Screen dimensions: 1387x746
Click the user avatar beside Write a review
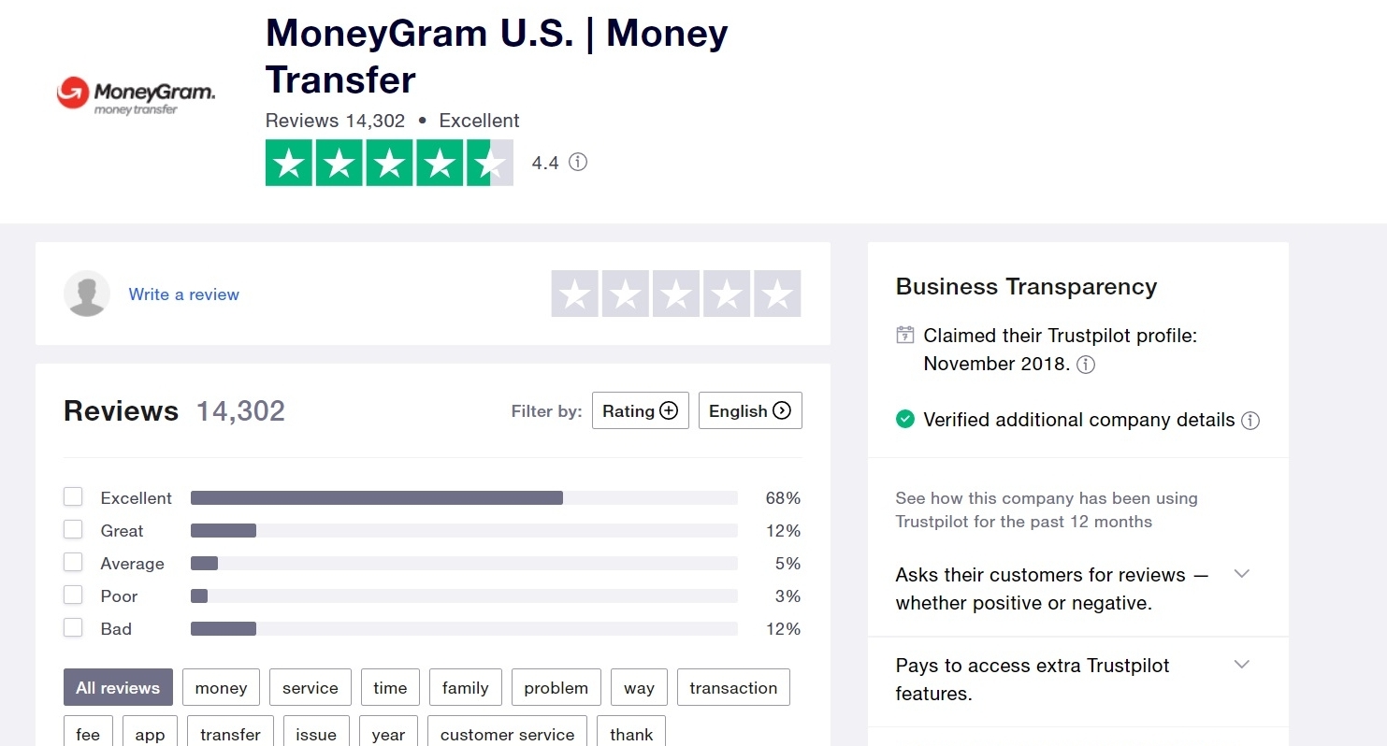click(x=87, y=294)
